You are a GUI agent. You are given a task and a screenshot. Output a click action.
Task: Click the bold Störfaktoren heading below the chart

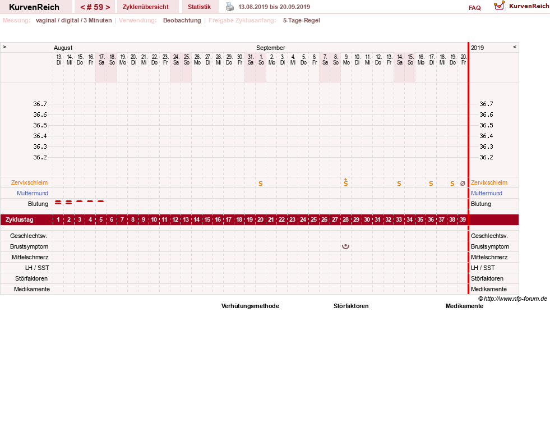point(351,306)
